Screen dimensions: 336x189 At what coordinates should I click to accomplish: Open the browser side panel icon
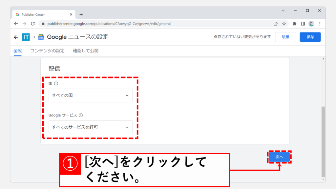point(303,24)
